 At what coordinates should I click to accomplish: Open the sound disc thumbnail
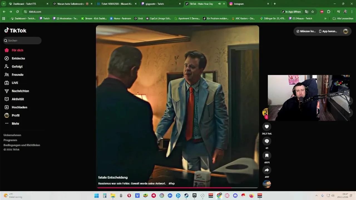pyautogui.click(x=267, y=184)
